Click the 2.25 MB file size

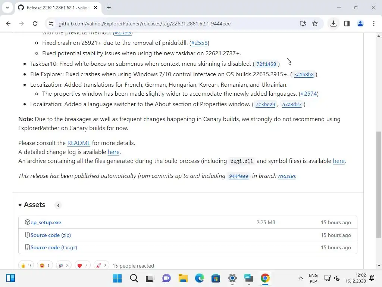coord(266,223)
